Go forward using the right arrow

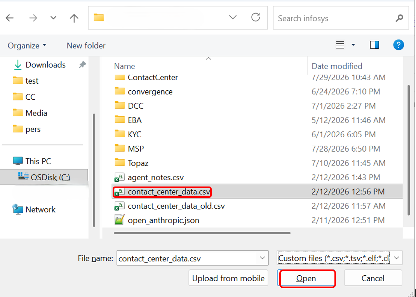coord(33,18)
